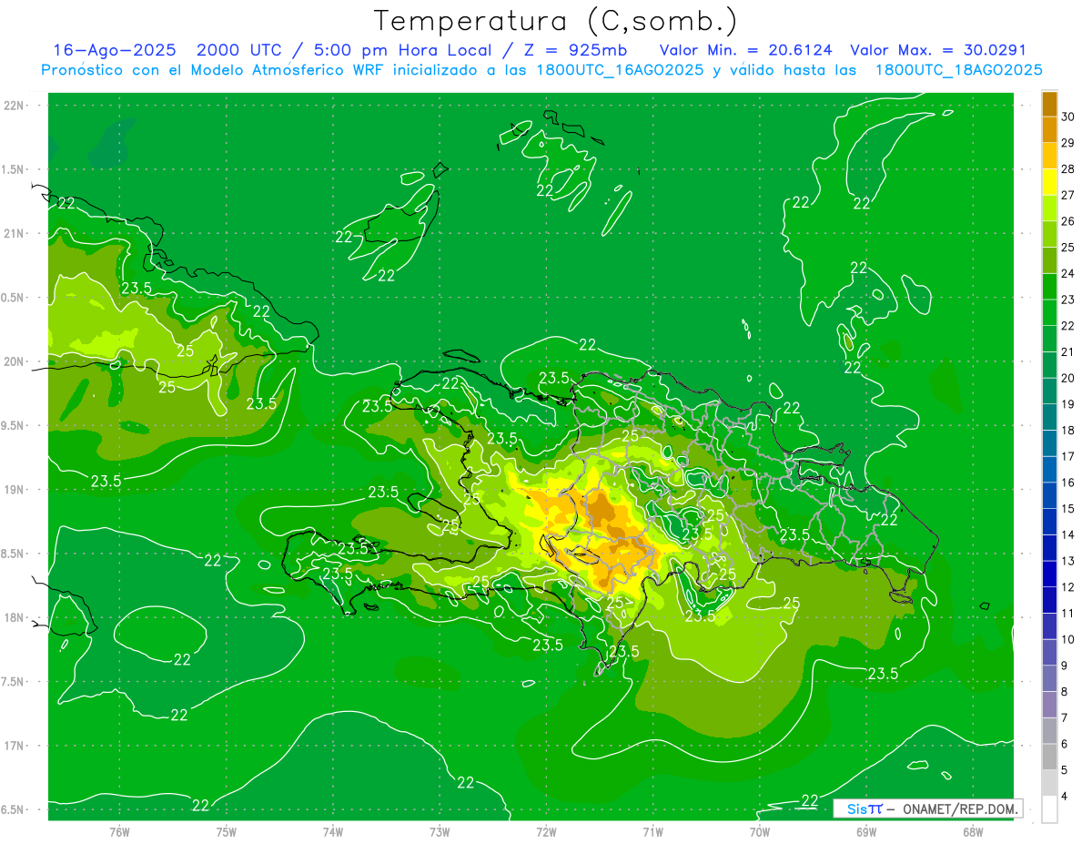Click the '69W' longitude axis label
This screenshot has height=844, width=1092.
point(866,832)
